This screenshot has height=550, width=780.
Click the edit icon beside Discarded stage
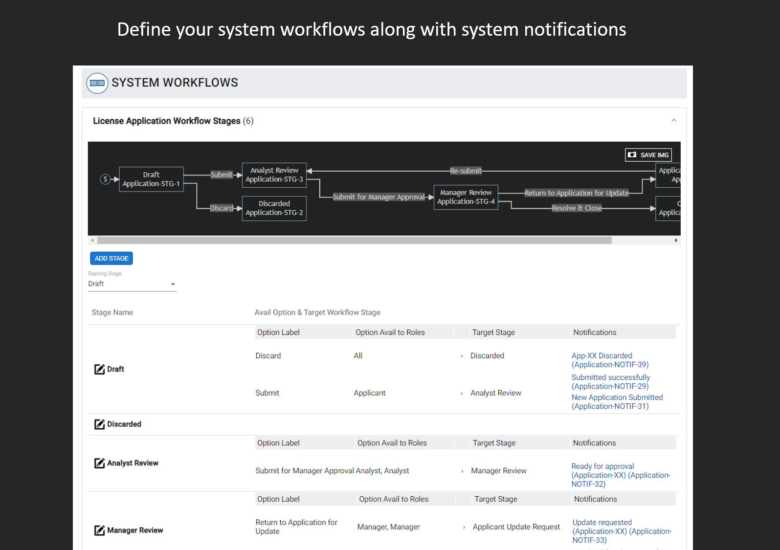(99, 424)
